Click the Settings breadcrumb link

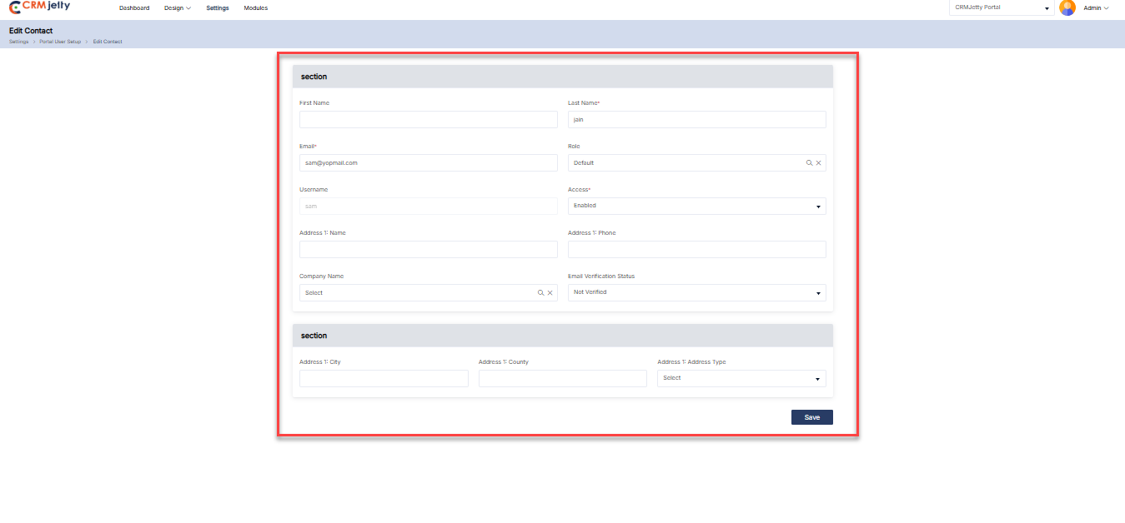(x=18, y=42)
